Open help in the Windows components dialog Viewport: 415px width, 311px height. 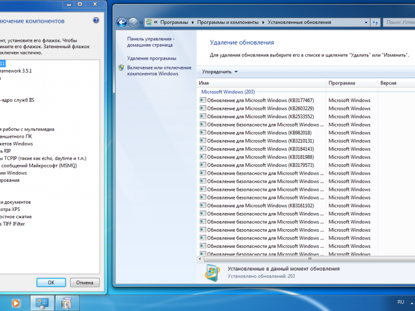[96, 20]
